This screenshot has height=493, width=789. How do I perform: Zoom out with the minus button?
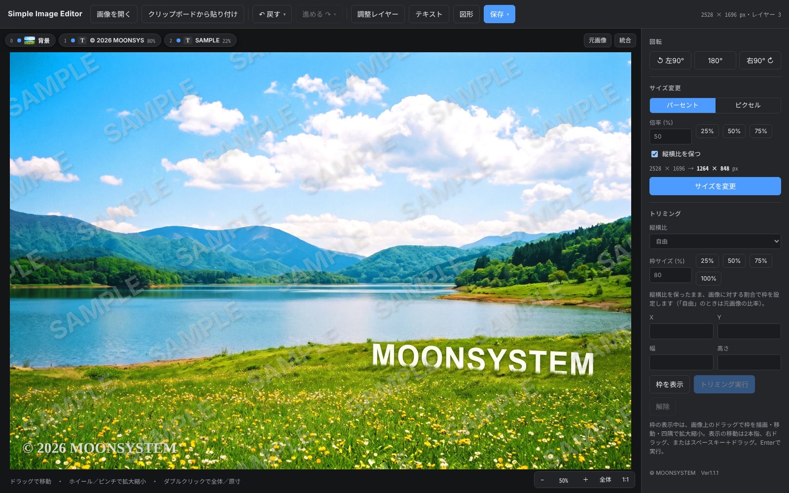pos(542,480)
